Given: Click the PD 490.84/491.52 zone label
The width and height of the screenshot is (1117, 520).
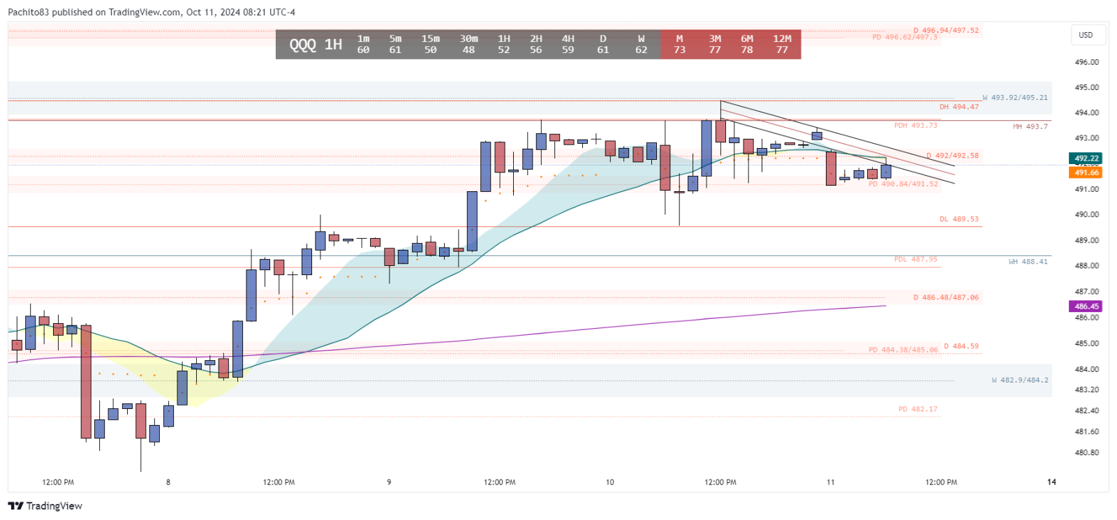Looking at the screenshot, I should [x=903, y=184].
